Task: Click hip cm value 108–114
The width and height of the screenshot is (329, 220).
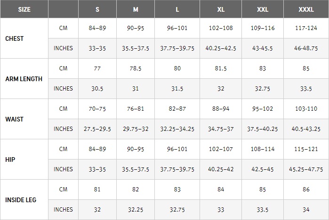Action: [263, 149]
